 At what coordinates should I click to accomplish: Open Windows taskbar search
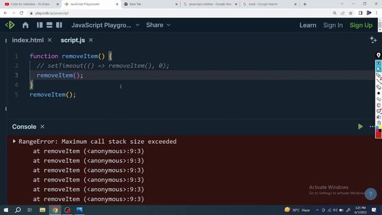pos(18,210)
